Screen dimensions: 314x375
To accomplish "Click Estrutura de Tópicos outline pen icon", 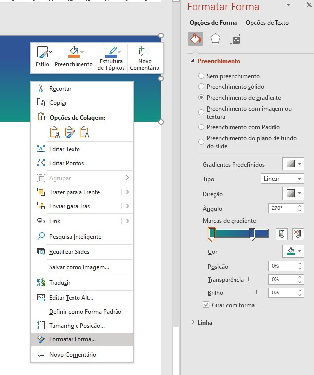I will point(111,52).
